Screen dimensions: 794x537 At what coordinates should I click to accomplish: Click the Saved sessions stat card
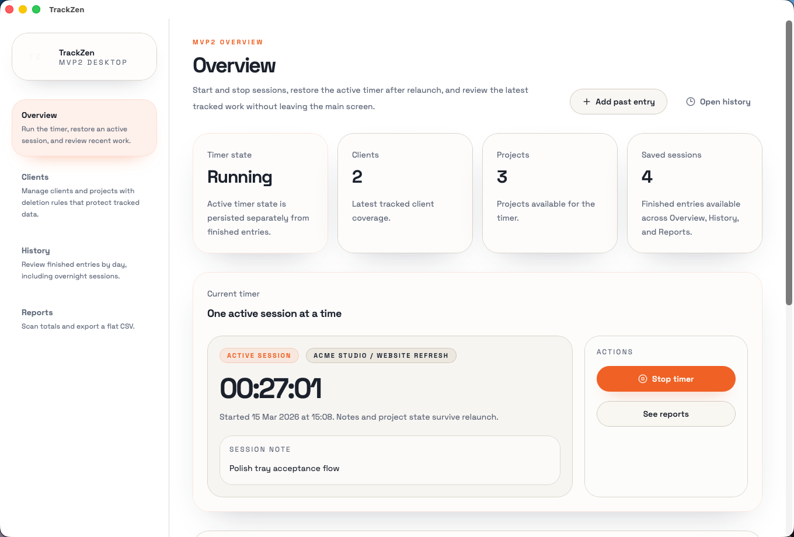pyautogui.click(x=694, y=193)
